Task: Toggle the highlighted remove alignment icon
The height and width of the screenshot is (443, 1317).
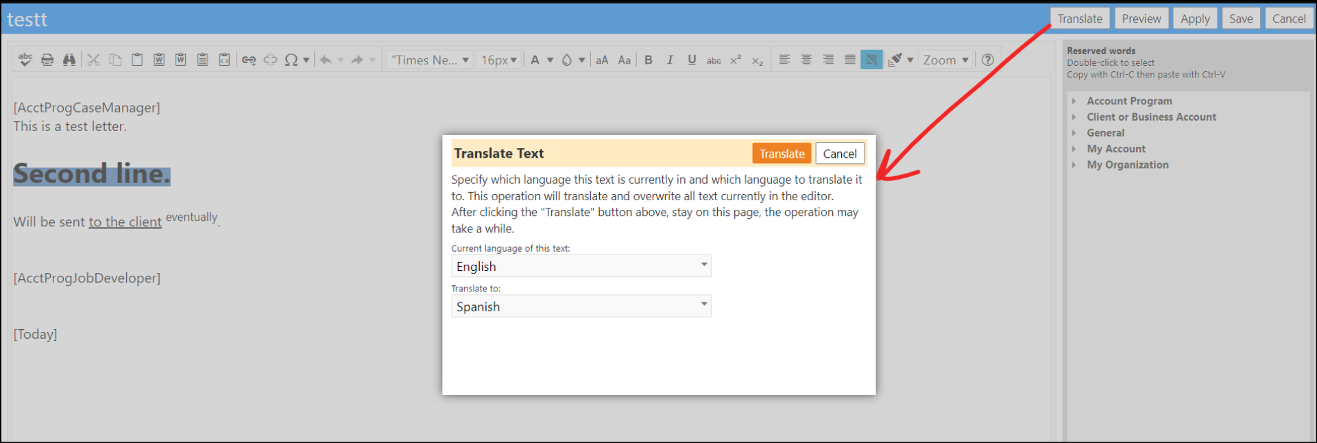Action: point(871,60)
